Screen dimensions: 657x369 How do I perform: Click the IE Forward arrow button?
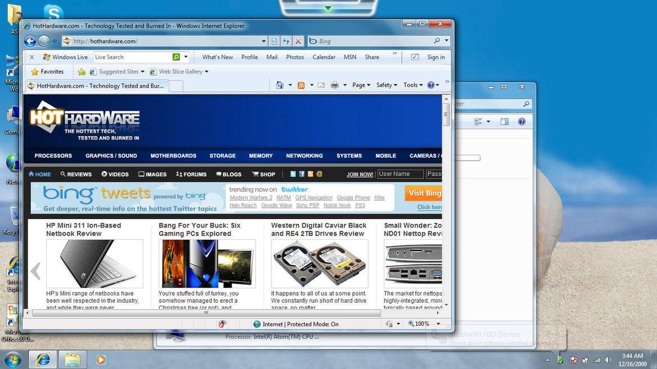tap(44, 41)
